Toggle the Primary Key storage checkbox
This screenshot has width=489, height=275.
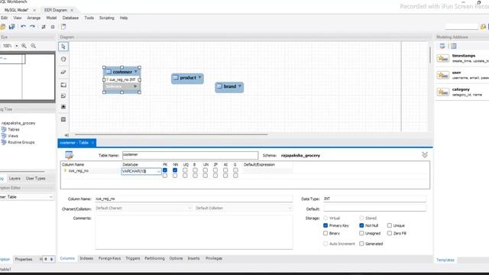click(x=325, y=225)
